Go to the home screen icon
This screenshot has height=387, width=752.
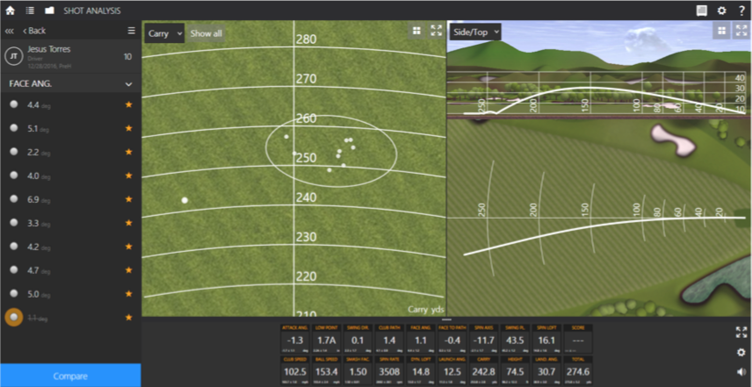click(10, 10)
